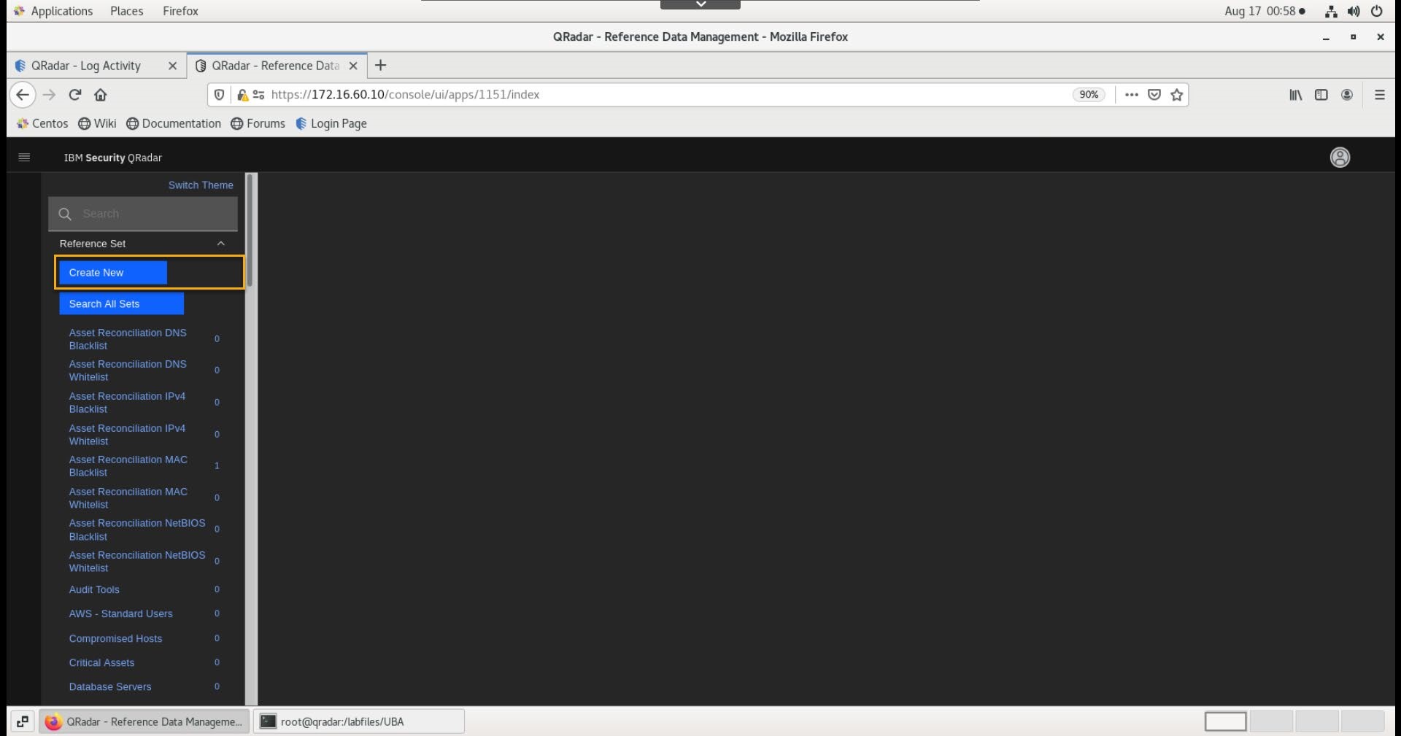Open network status icon in system tray
Viewport: 1401px width, 736px height.
point(1331,11)
